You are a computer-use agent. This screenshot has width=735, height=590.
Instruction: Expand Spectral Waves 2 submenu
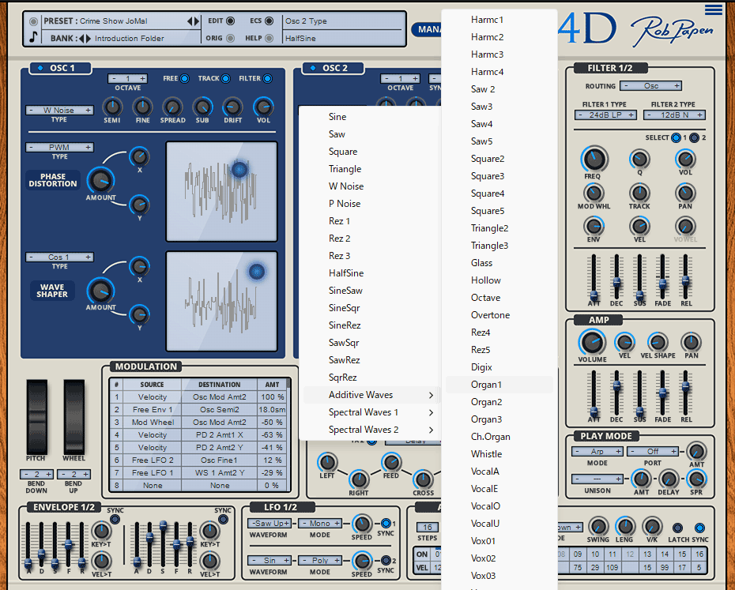pos(371,429)
